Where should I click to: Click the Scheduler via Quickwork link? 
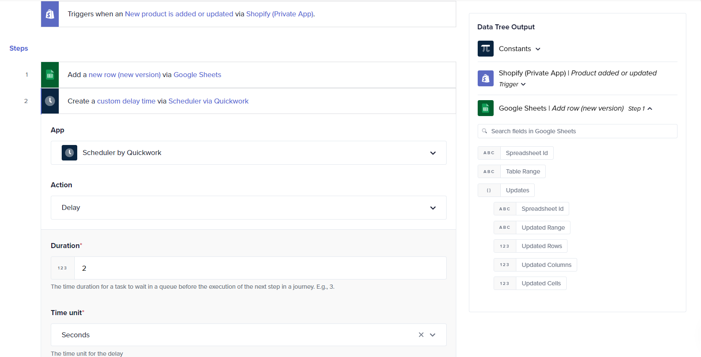click(x=209, y=101)
